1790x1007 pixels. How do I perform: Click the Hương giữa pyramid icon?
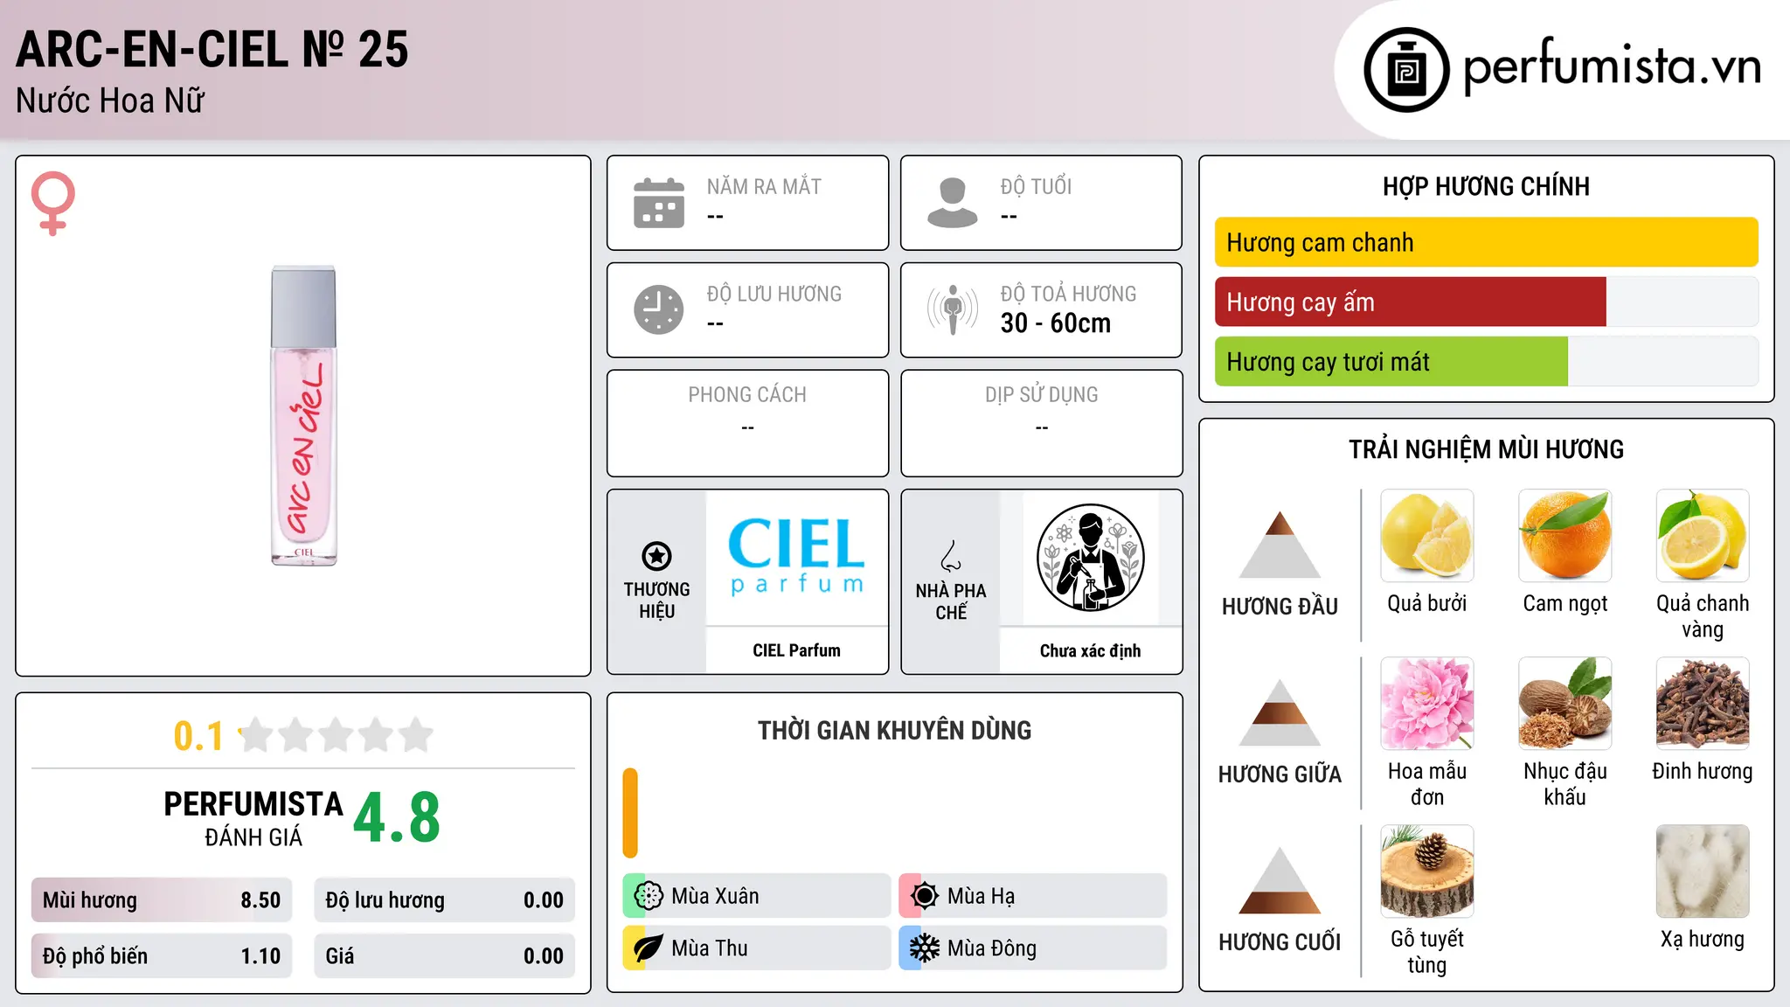pyautogui.click(x=1280, y=712)
